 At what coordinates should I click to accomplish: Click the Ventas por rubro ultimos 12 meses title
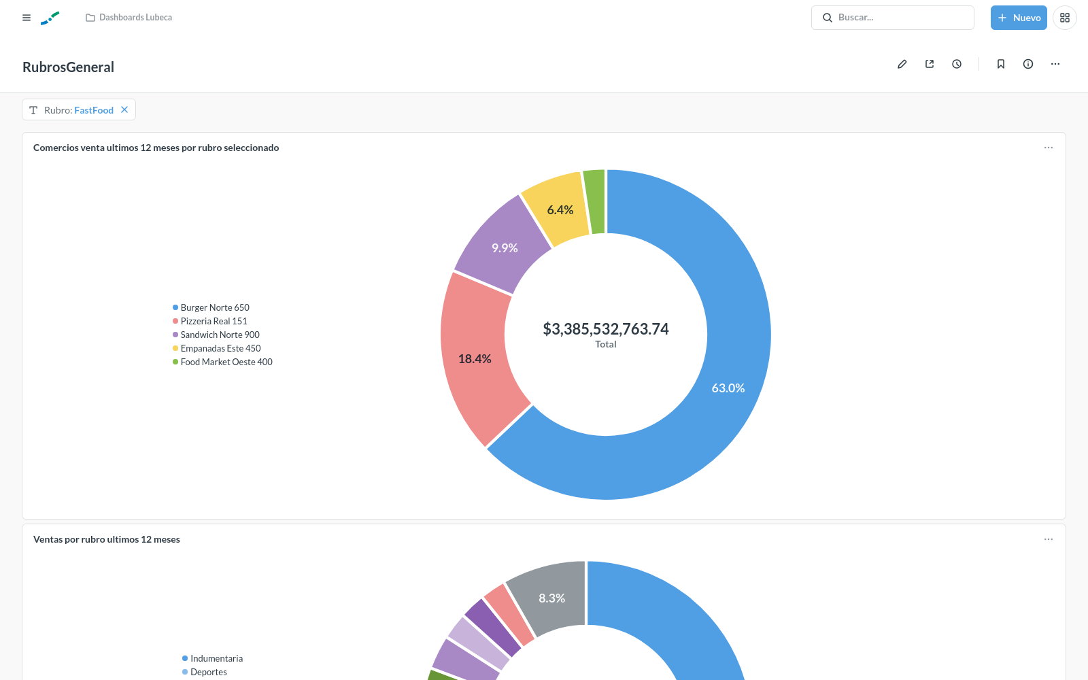(107, 539)
